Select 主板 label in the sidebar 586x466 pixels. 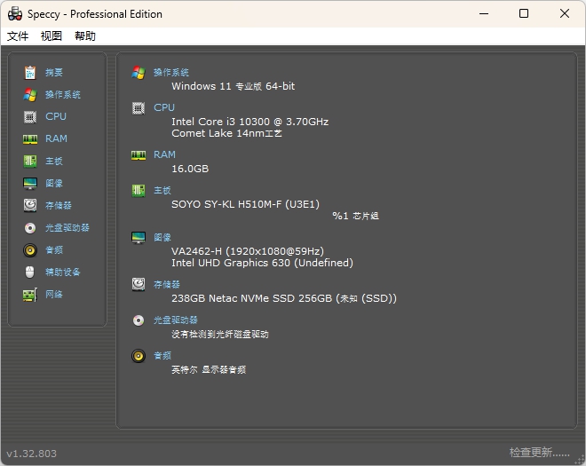coord(54,161)
